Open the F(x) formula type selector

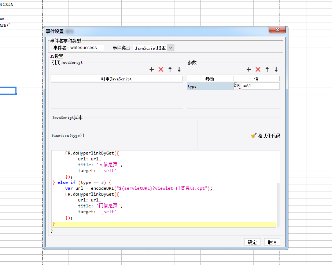click(237, 86)
